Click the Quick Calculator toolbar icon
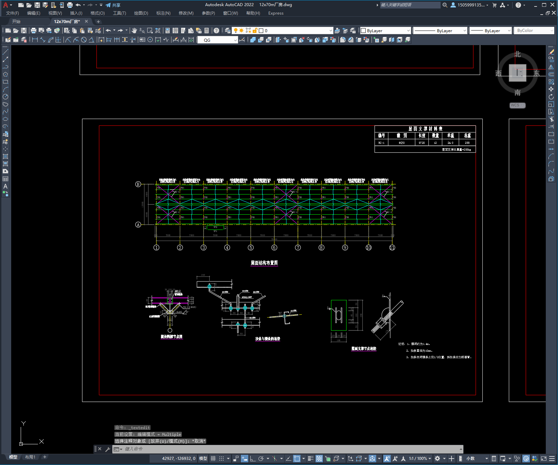Image resolution: width=558 pixels, height=465 pixels. click(207, 31)
